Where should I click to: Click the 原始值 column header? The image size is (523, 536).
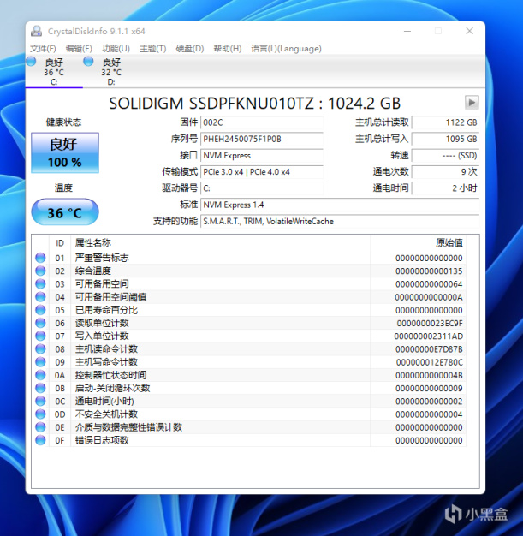pyautogui.click(x=419, y=243)
